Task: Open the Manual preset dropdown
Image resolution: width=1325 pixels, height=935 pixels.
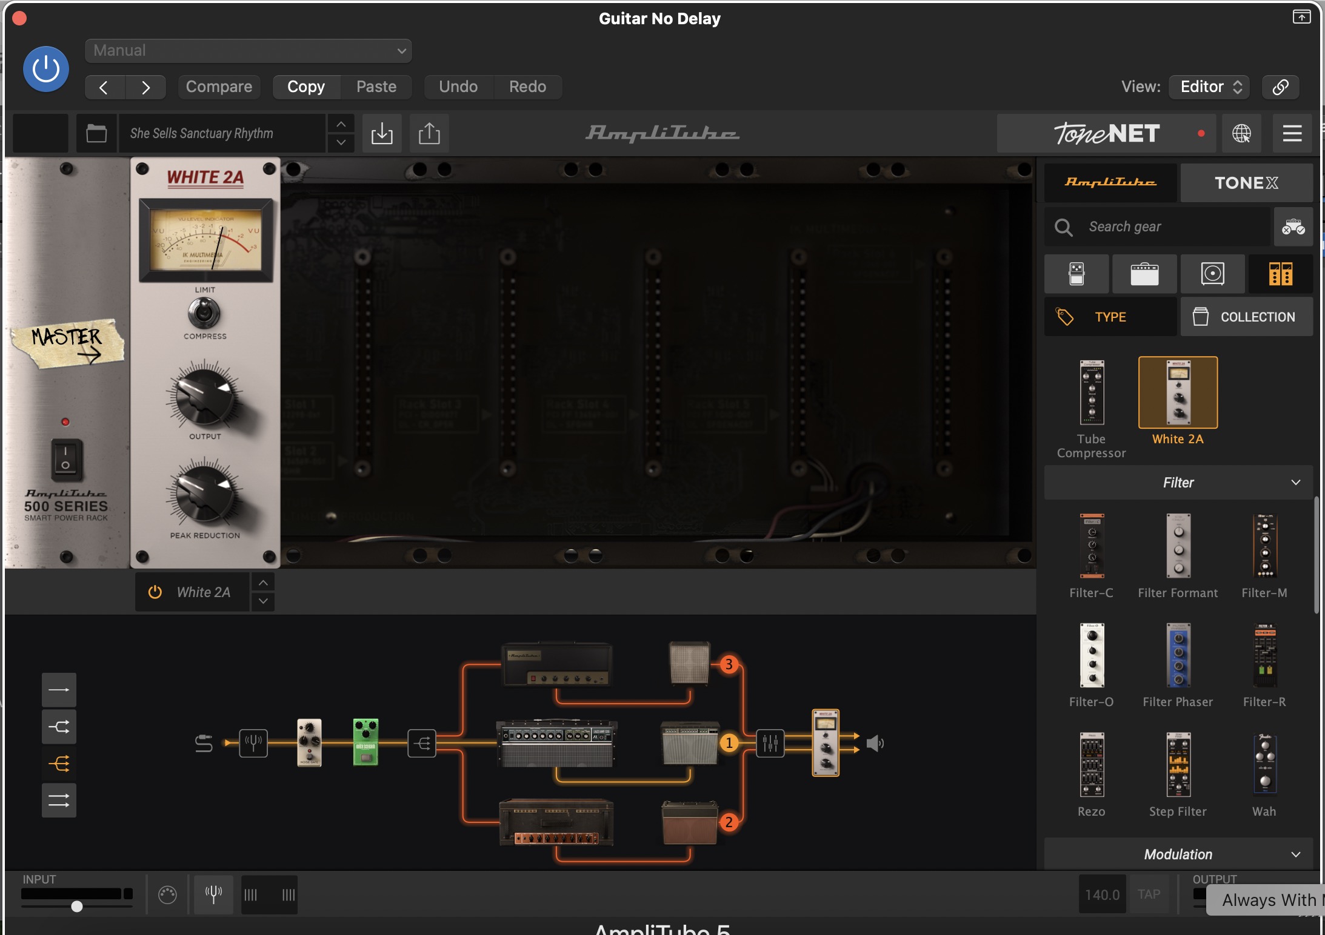Action: point(249,51)
